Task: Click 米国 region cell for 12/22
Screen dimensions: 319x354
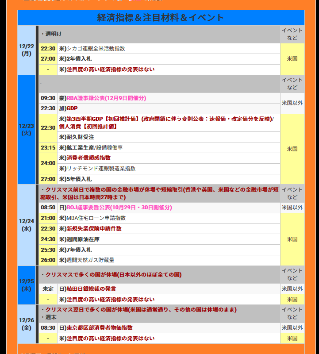Action: [292, 59]
